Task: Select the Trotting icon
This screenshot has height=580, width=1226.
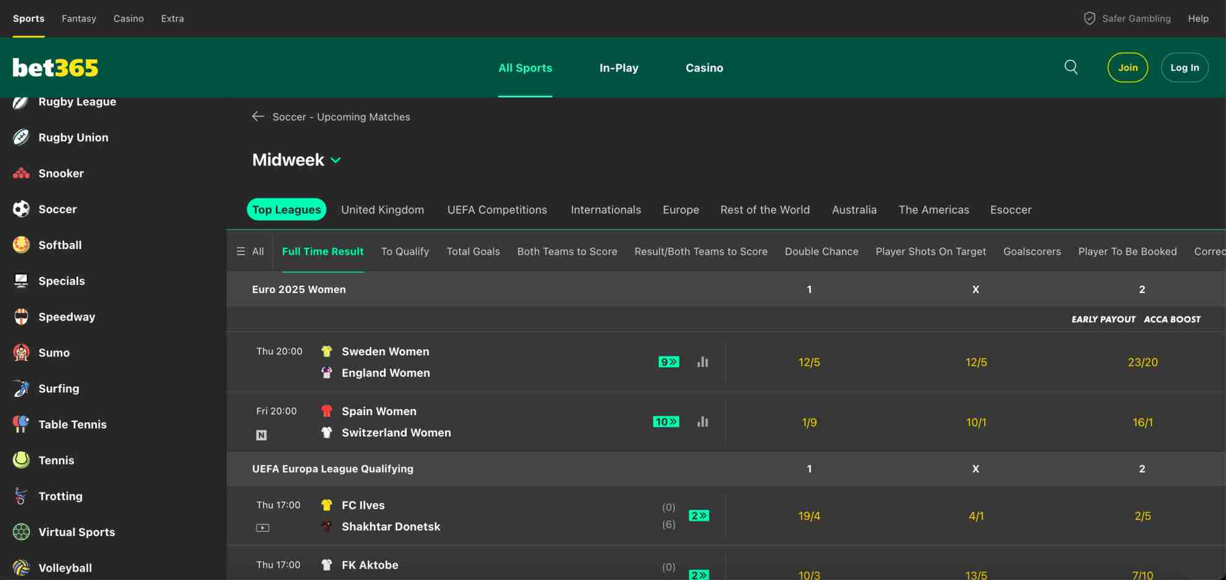Action: [21, 496]
